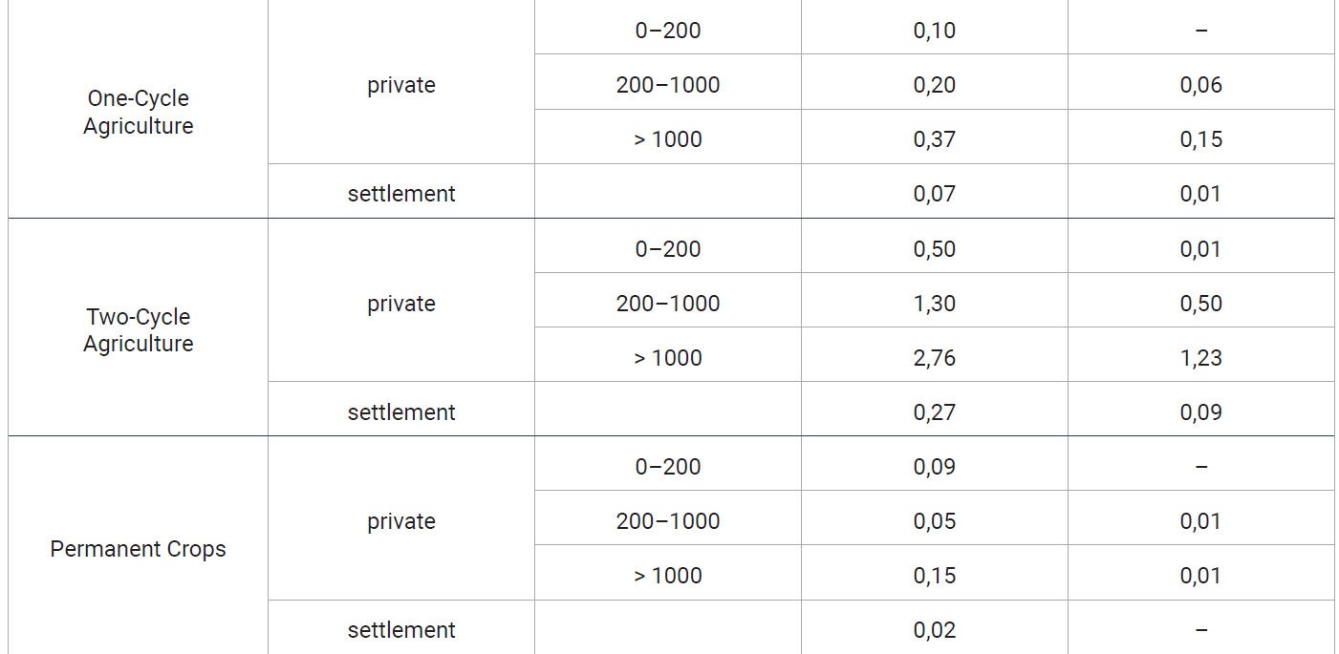Click the 1,23 value in Two-Cycle rows

point(1201,358)
